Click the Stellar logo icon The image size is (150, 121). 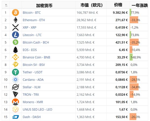pos(15,87)
